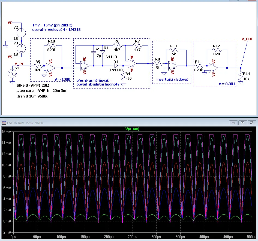Click the D1 1N4148 diode symbol
Viewport: 258px width, 241px height.
[x=116, y=66]
